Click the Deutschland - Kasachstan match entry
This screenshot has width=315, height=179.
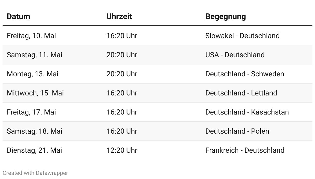247,112
